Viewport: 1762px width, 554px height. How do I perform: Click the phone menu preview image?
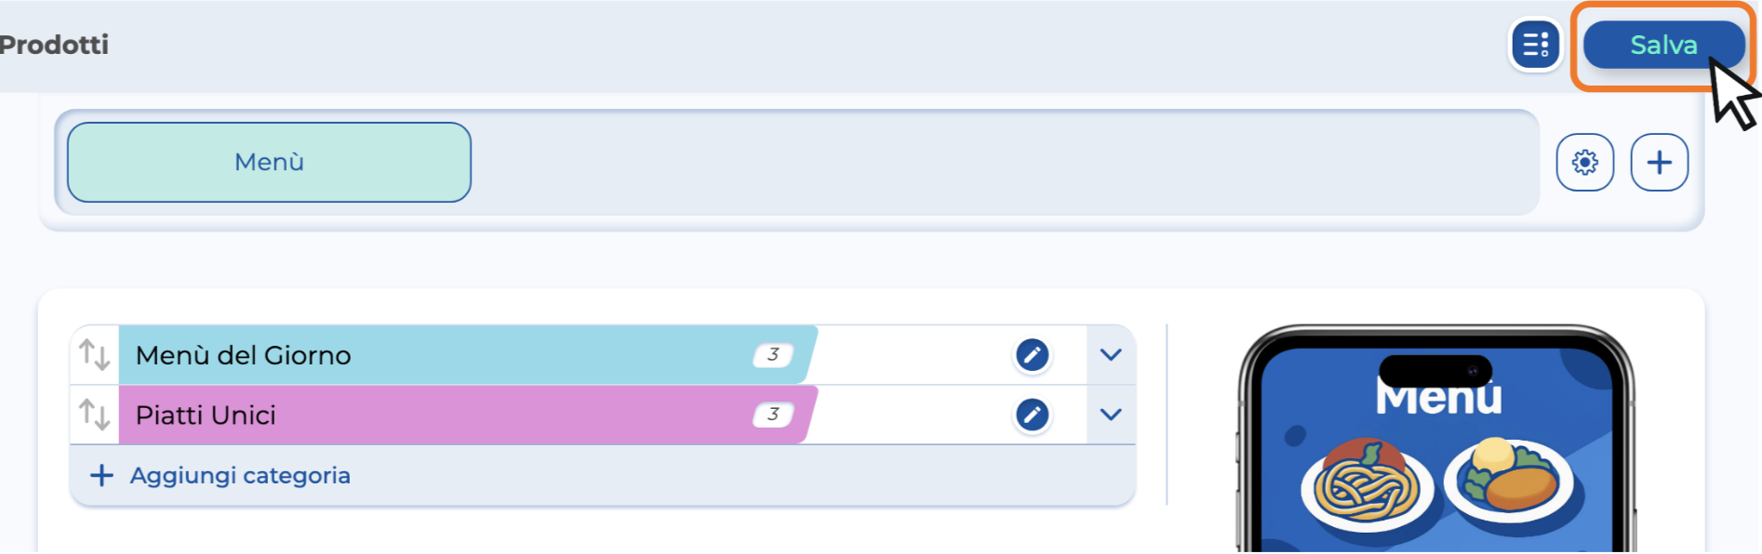coord(1436,440)
